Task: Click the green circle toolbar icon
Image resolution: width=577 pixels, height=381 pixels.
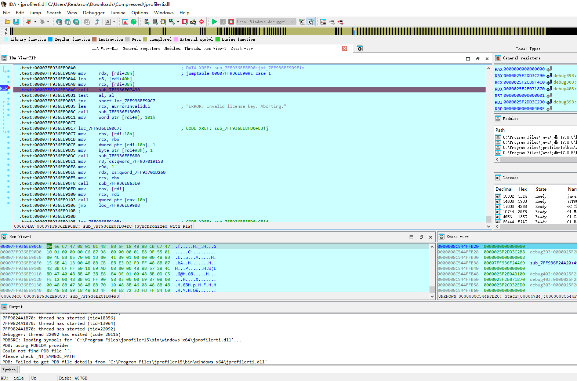Action: 134,22
